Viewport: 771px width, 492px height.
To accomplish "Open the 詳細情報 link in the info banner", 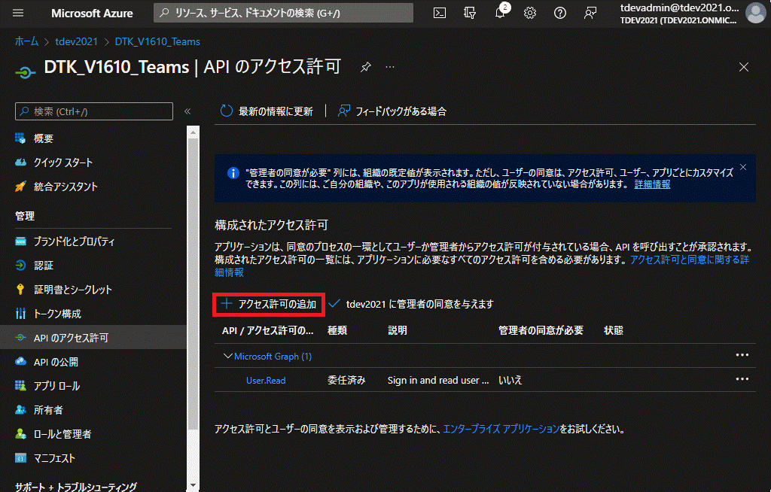I will [x=652, y=184].
